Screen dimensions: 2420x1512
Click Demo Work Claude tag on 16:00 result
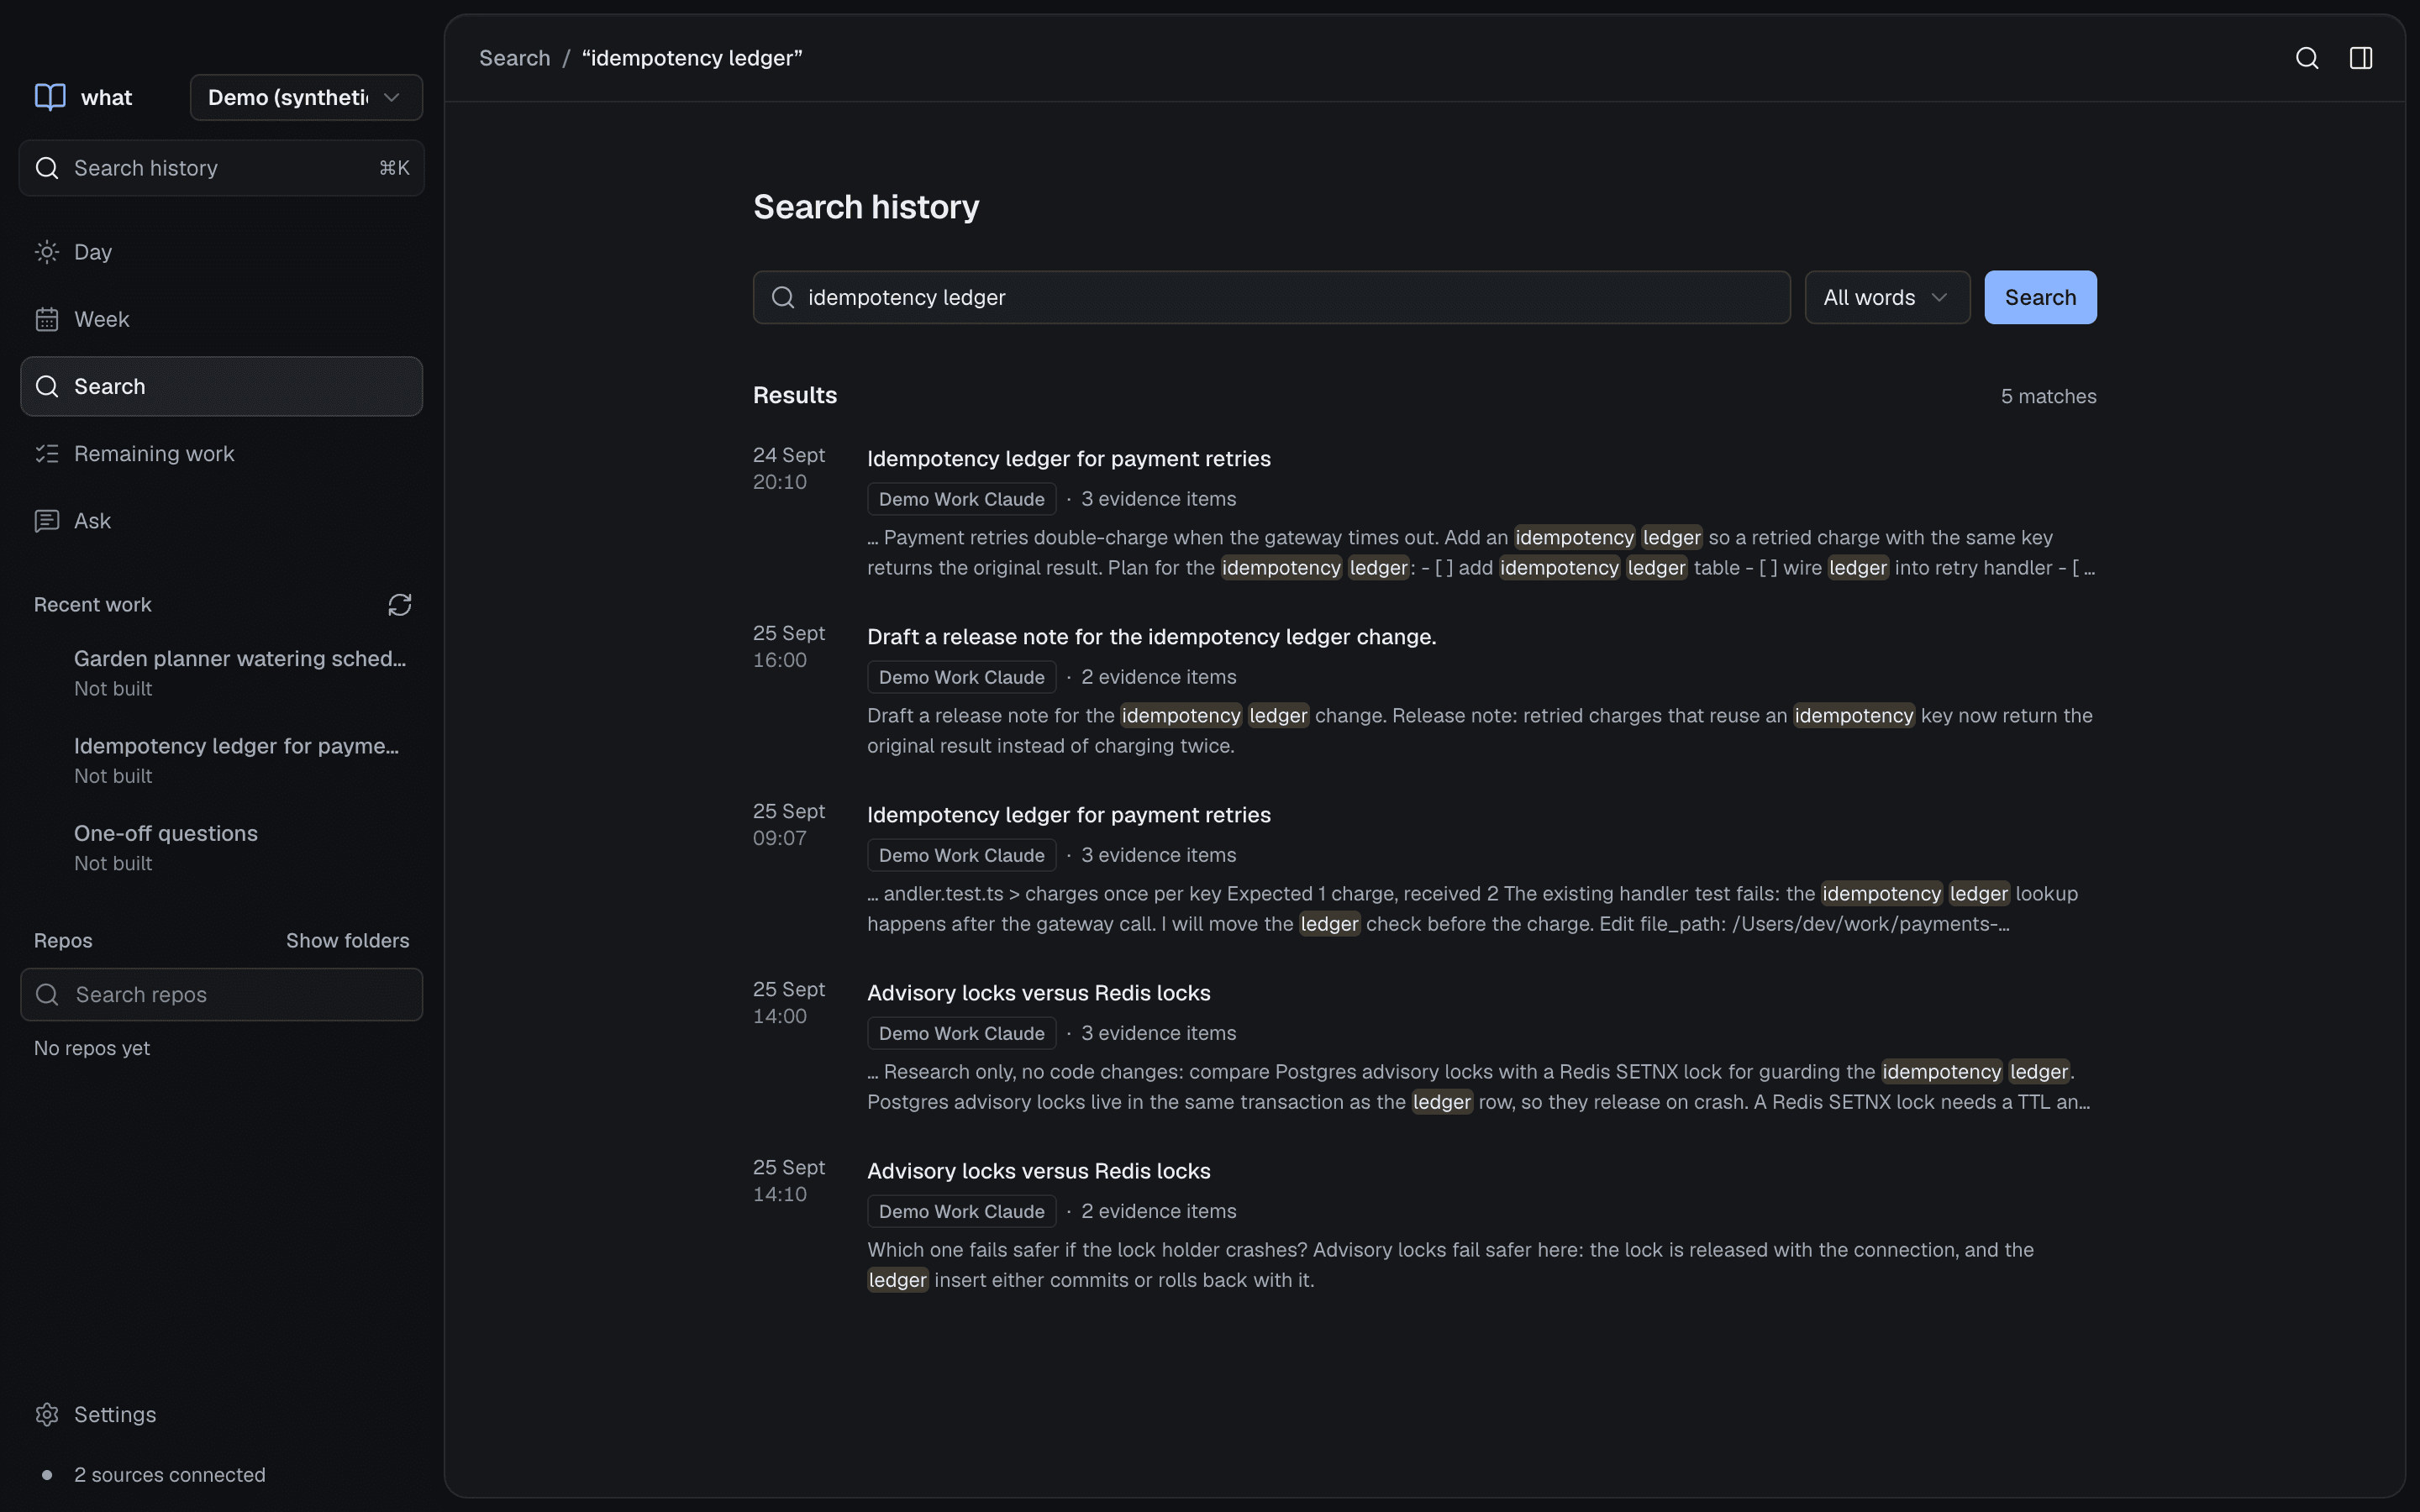961,677
